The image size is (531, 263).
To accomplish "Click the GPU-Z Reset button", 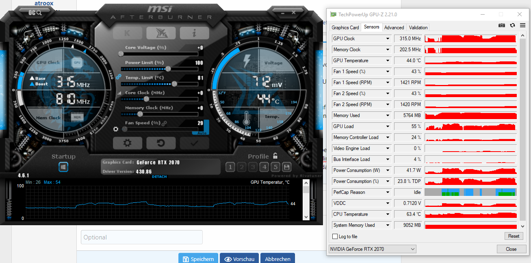I will tap(514, 236).
